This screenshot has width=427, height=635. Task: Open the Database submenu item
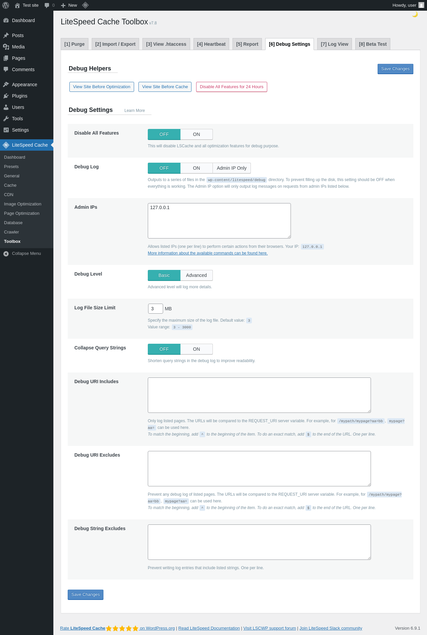coord(13,223)
